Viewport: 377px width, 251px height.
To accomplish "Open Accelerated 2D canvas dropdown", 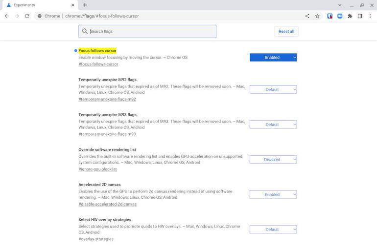I will coord(273,194).
